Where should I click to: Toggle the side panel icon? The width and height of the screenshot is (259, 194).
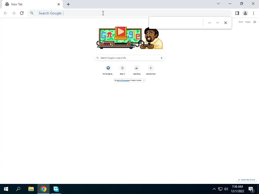point(237,13)
